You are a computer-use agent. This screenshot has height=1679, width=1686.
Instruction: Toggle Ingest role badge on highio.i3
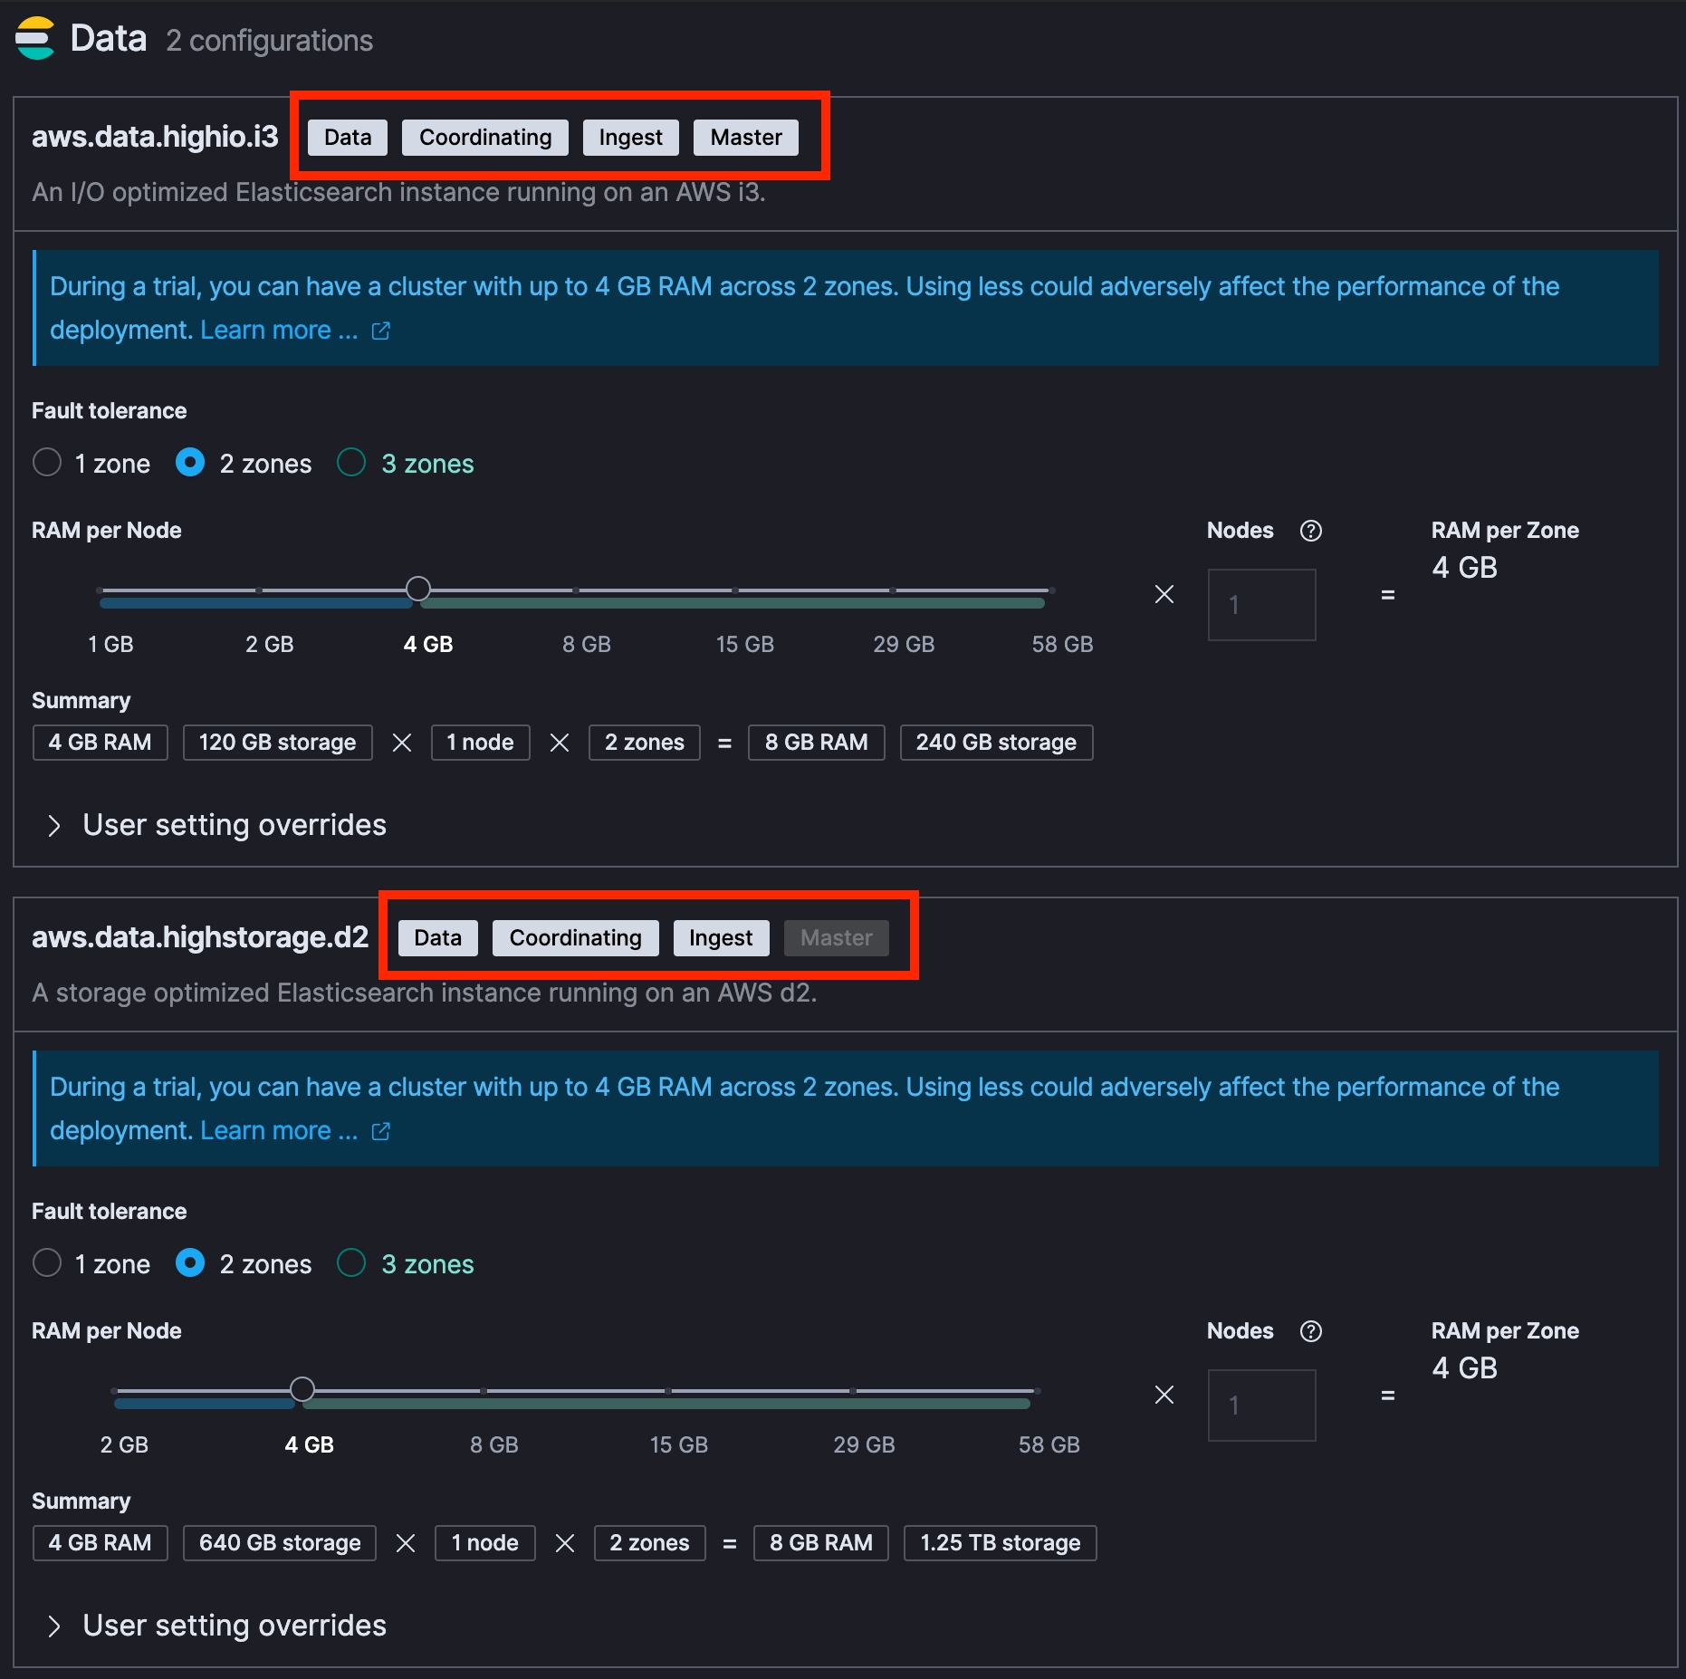[630, 137]
